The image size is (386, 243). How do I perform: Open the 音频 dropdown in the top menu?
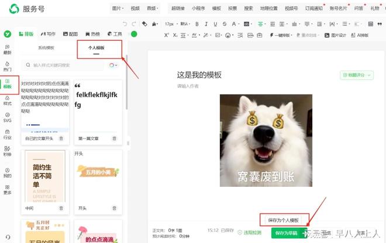pos(153,8)
